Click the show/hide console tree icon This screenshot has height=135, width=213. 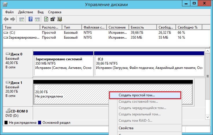21,19
